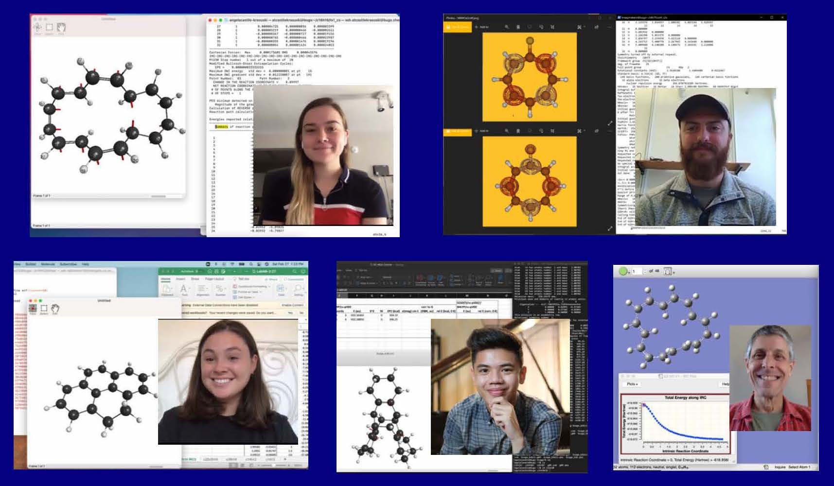The width and height of the screenshot is (834, 486).
Task: Click the home icon in Excel title bar
Action: pyautogui.click(x=209, y=271)
